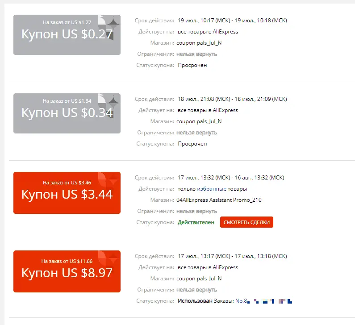Click coupon pals_Jul_N store in first coupon
The width and height of the screenshot is (355, 325).
199,43
